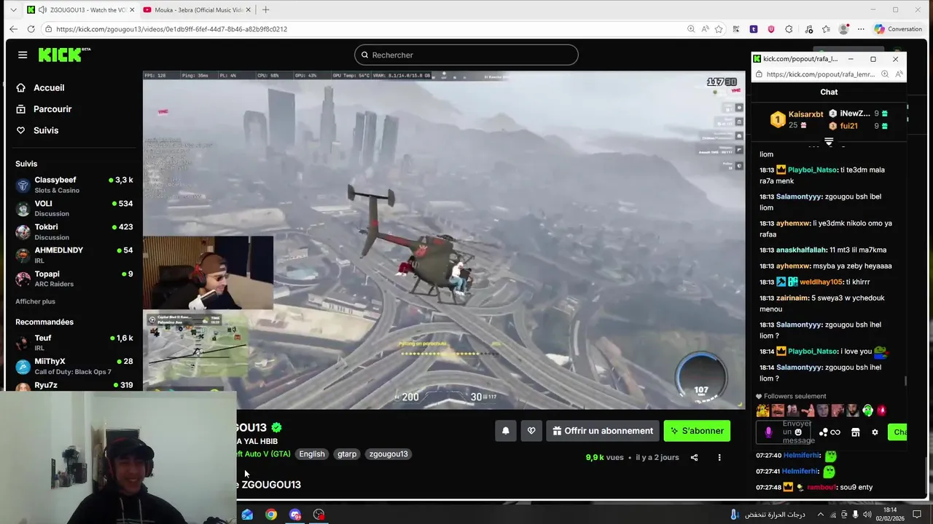Image resolution: width=933 pixels, height=524 pixels.
Task: Show hidden system tray icons
Action: click(x=820, y=515)
